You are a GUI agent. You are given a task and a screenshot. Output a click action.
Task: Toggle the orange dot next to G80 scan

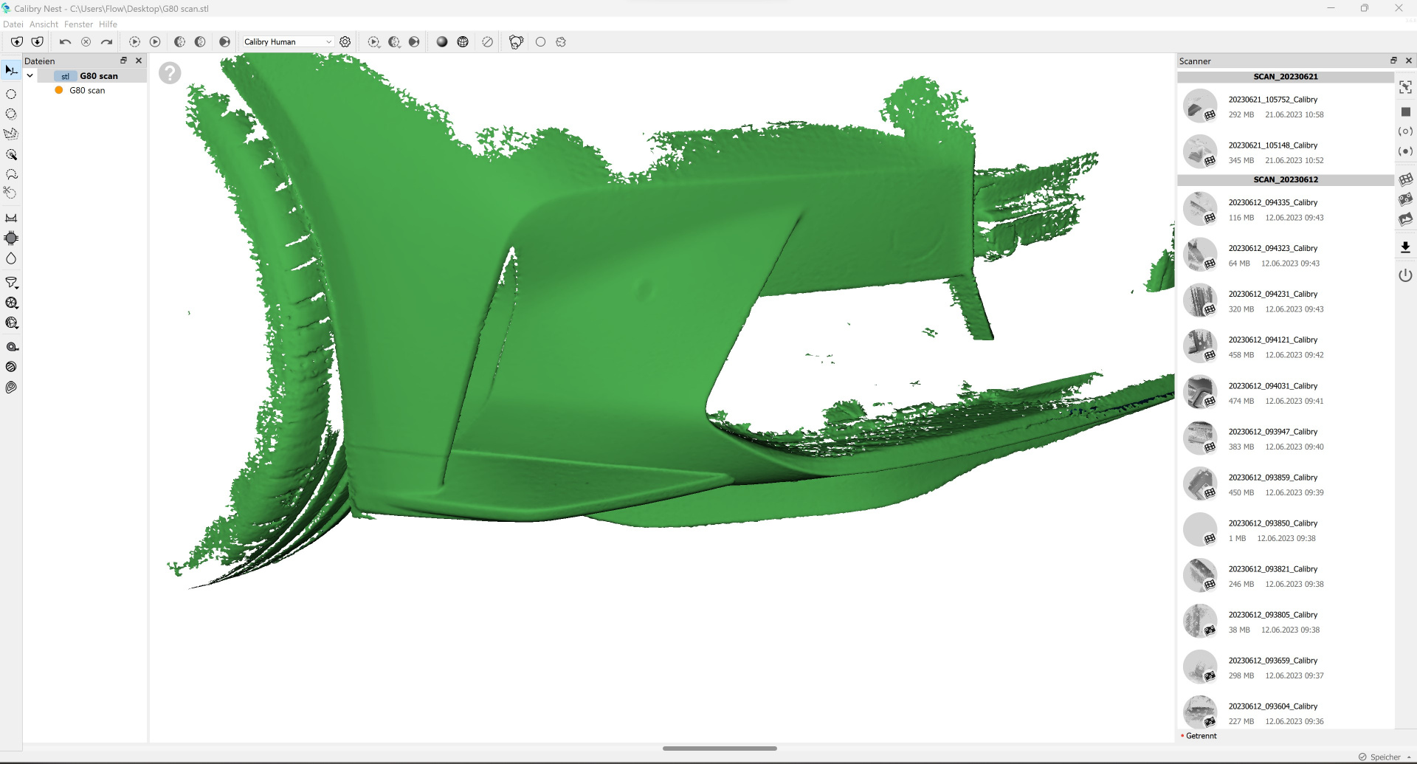(x=59, y=90)
